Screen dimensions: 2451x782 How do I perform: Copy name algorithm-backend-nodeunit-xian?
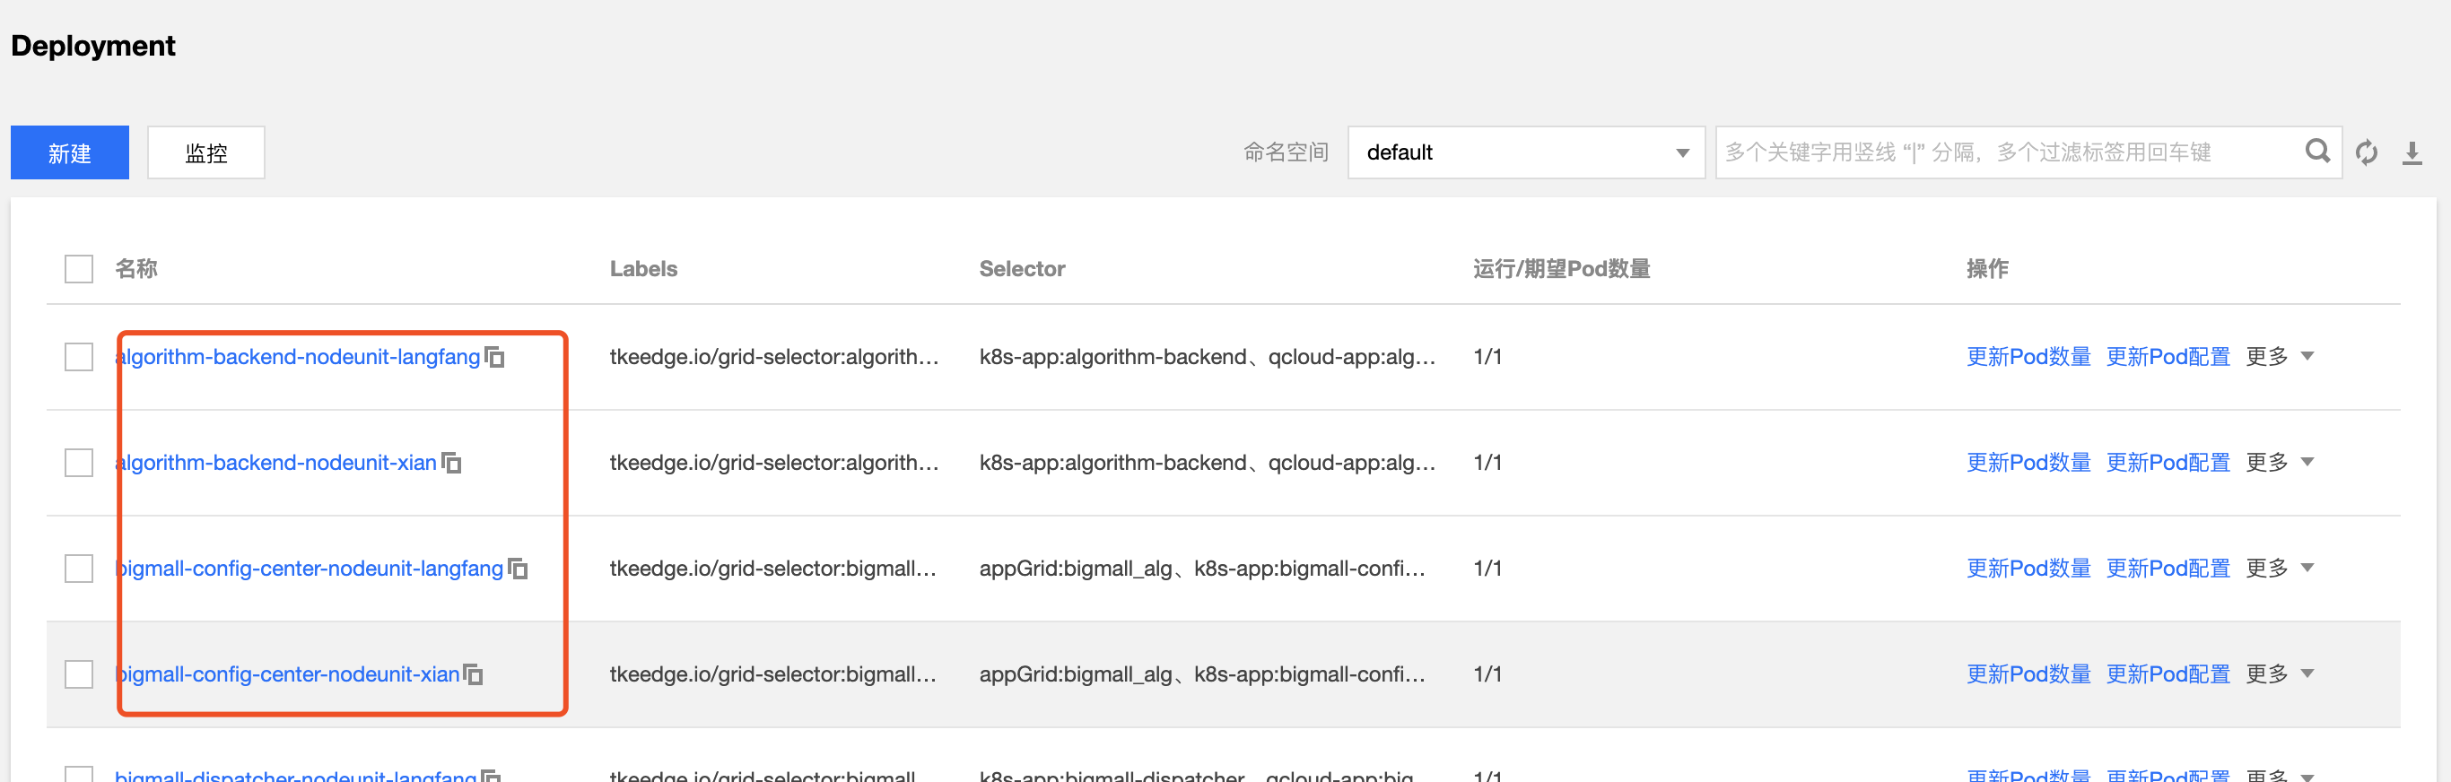(x=452, y=463)
